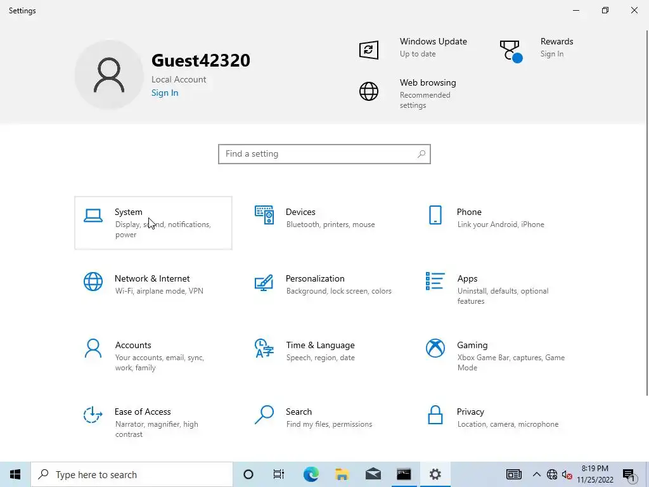Open the Search magnifier category icon
This screenshot has width=649, height=487.
point(264,415)
